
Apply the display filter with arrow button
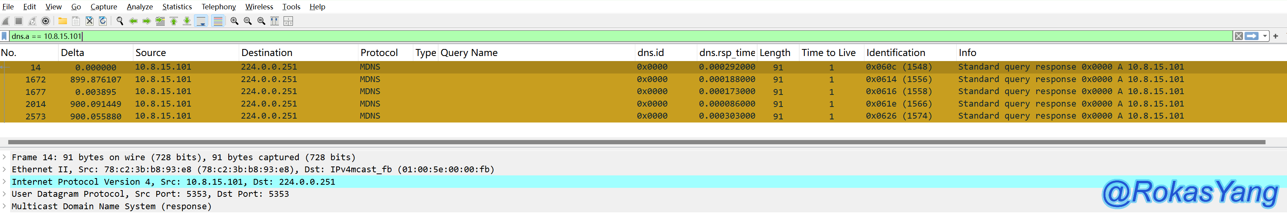[x=1252, y=36]
